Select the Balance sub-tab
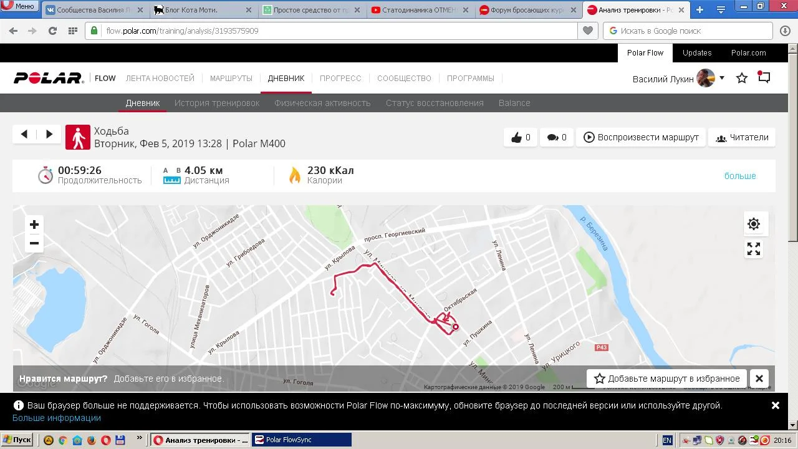Image resolution: width=798 pixels, height=449 pixels. click(x=514, y=103)
